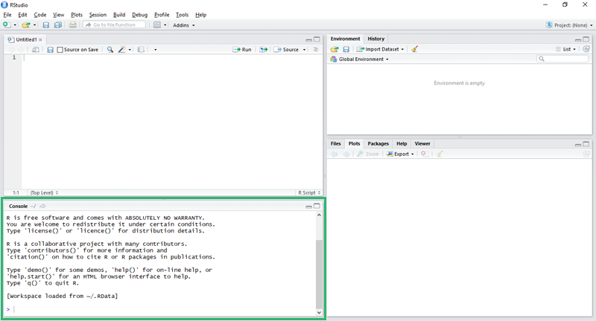
Task: Minimize the Console pane
Action: click(x=308, y=207)
